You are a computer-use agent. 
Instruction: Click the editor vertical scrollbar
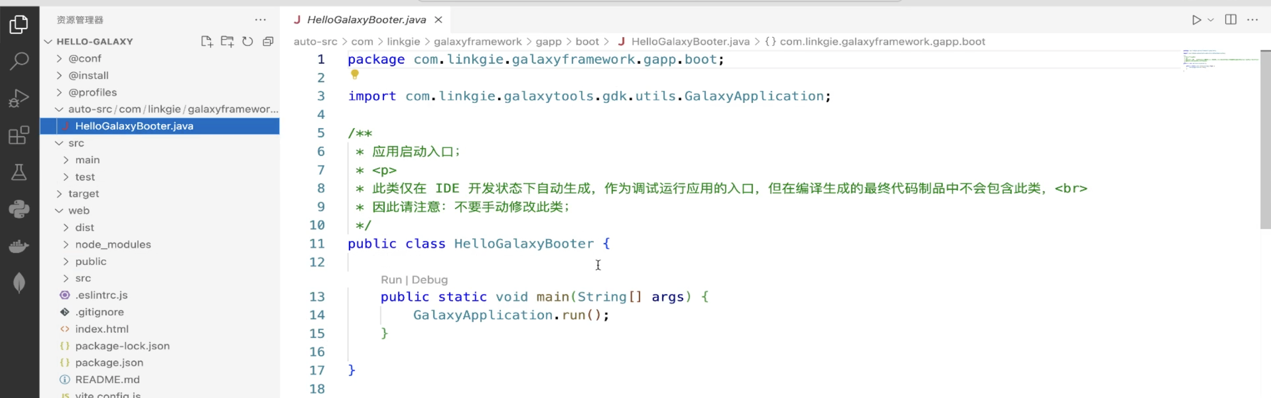[1265, 140]
